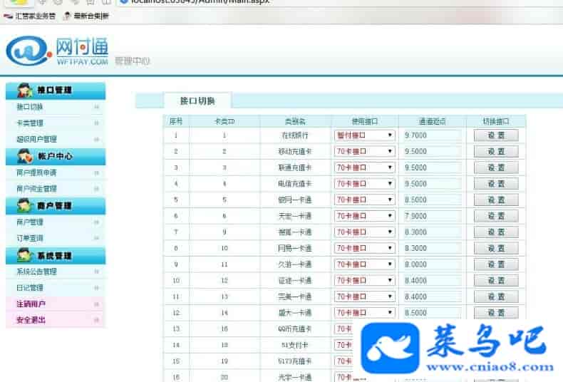Open interface dropdown for 盛大一卡通 row
Image resolution: width=563 pixels, height=382 pixels.
(364, 313)
